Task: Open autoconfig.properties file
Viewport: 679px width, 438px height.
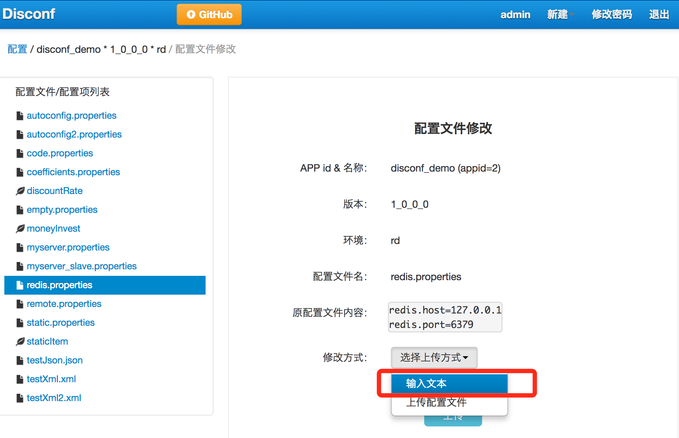Action: tap(72, 116)
